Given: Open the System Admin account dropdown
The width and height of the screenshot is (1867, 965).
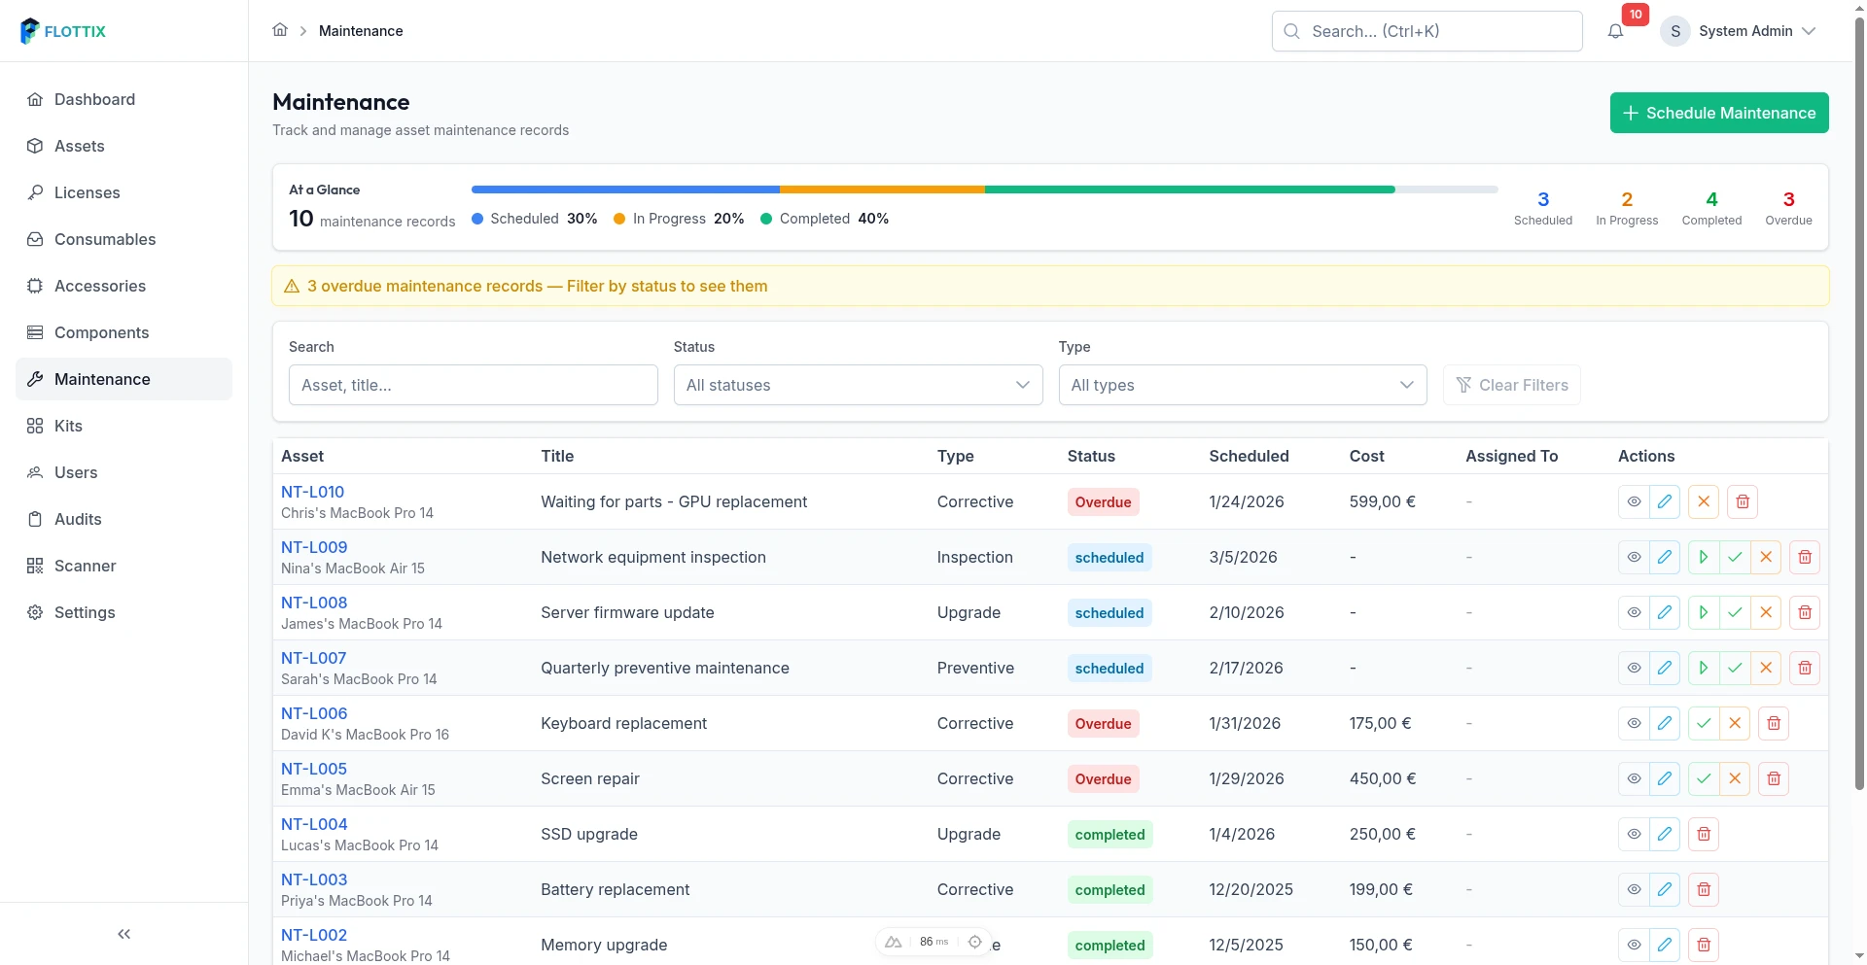Looking at the screenshot, I should pos(1750,30).
